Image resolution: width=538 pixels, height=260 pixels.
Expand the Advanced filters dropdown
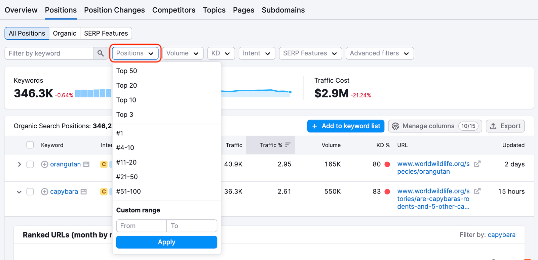[380, 53]
